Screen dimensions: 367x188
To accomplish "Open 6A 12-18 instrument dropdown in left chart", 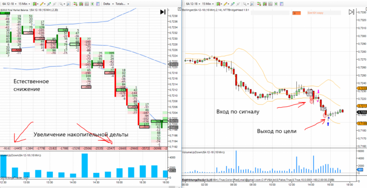I will point(8,4).
